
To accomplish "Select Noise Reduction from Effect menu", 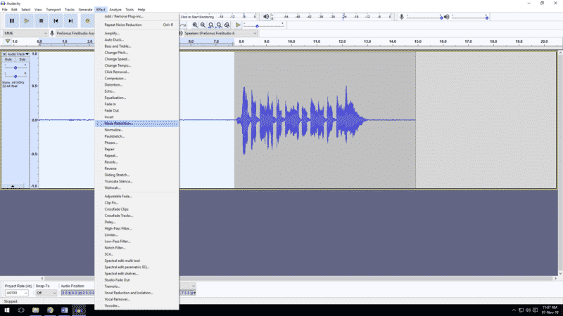I will (118, 124).
